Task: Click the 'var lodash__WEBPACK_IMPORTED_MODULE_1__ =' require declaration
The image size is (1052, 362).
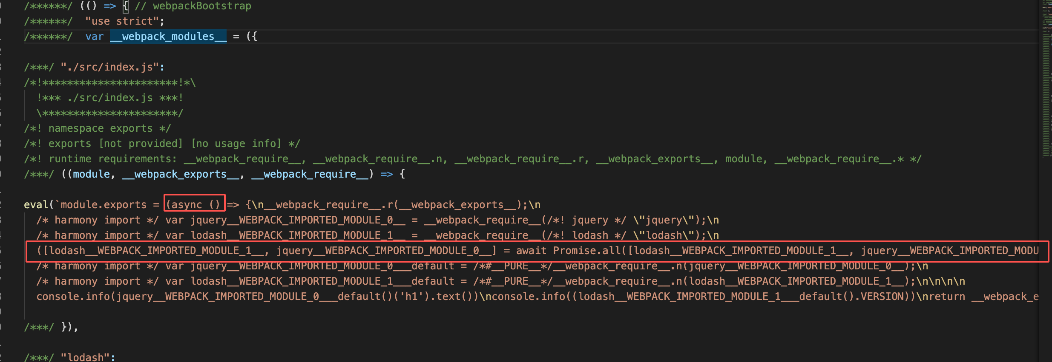Action: (291, 235)
